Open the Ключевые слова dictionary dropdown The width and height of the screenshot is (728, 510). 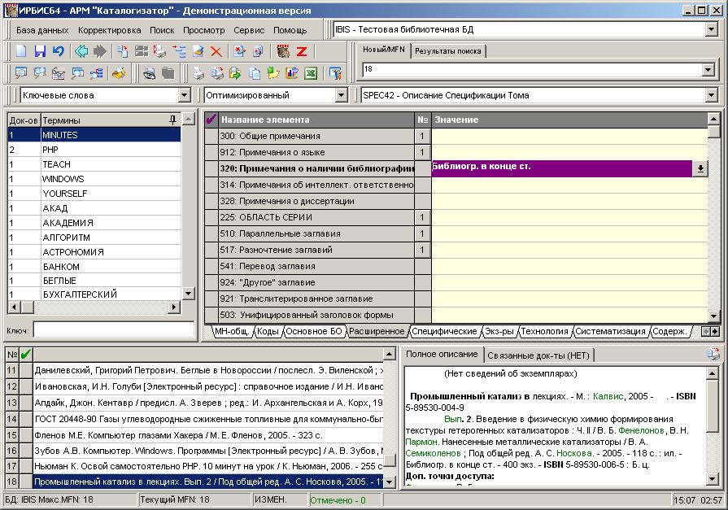pyautogui.click(x=185, y=95)
